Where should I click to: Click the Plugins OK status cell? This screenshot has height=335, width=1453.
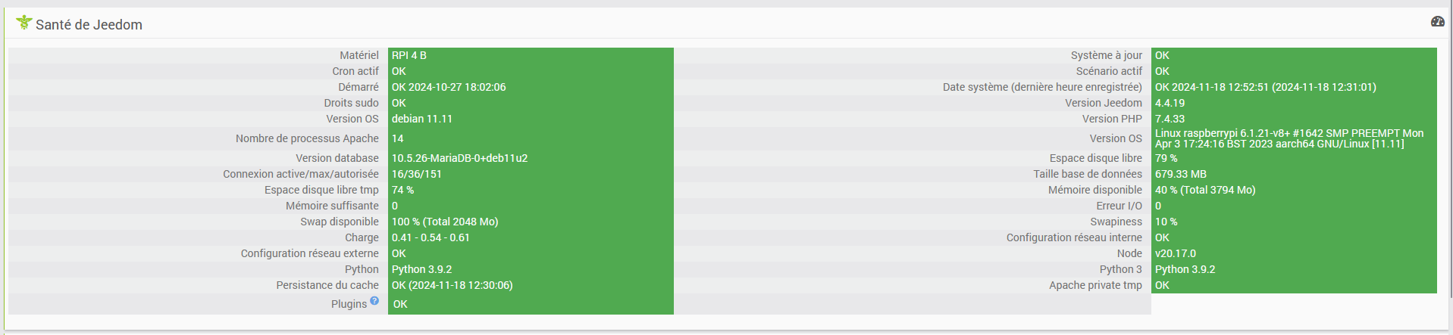(x=531, y=304)
